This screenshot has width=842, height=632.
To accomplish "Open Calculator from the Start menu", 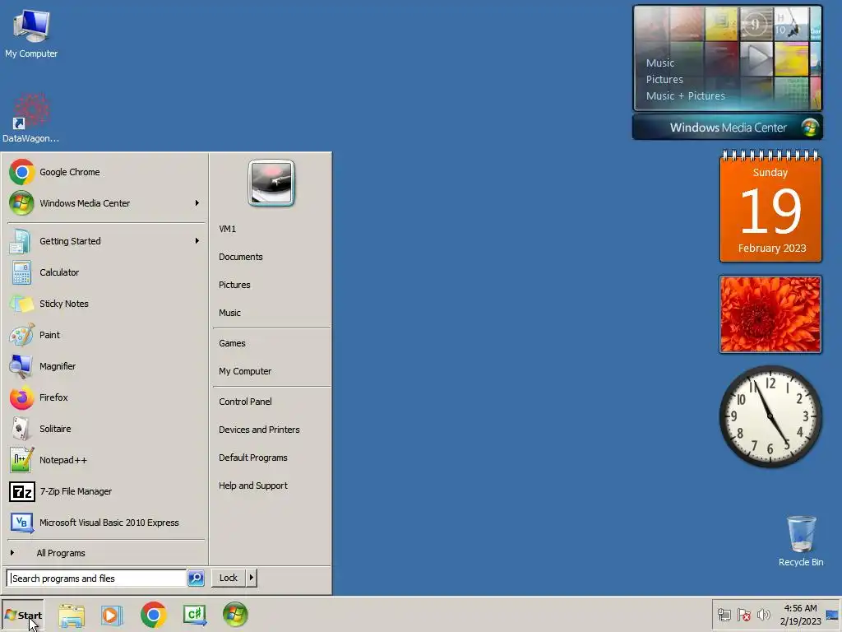I will pos(106,272).
